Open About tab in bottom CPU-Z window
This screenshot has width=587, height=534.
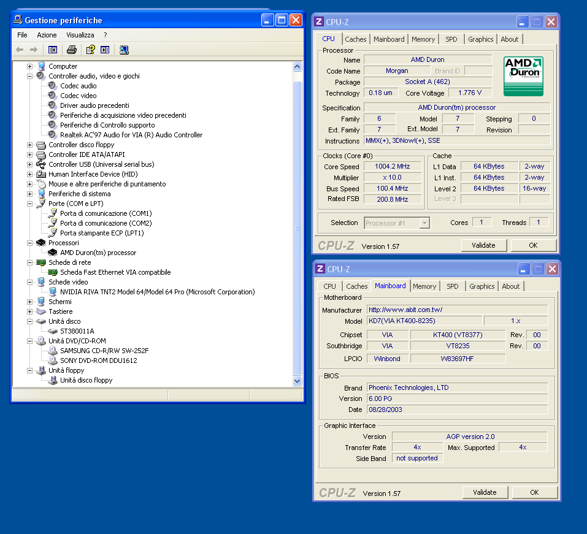coord(510,286)
